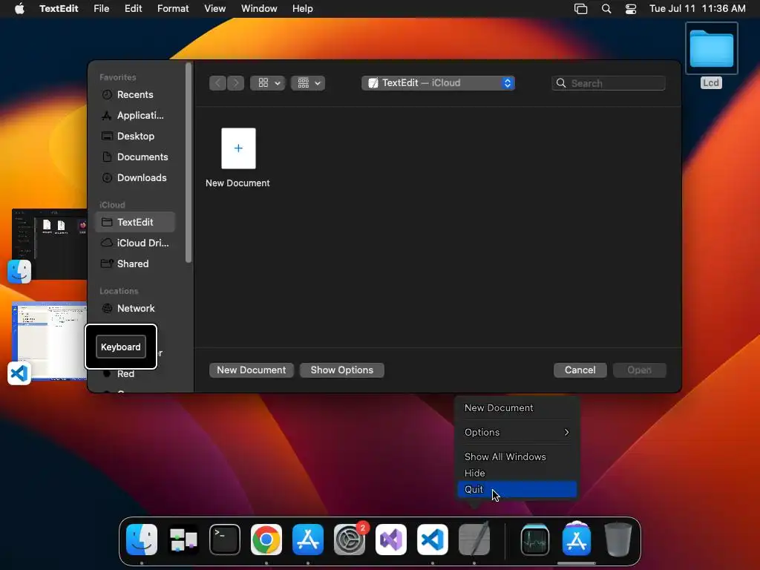Open the group-by dropdown in toolbar

(308, 83)
